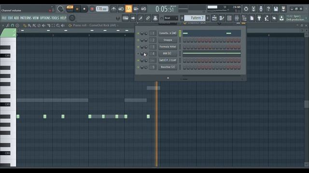Image resolution: width=309 pixels, height=173 pixels.
Task: Click the pause playback button
Action: (x=77, y=9)
